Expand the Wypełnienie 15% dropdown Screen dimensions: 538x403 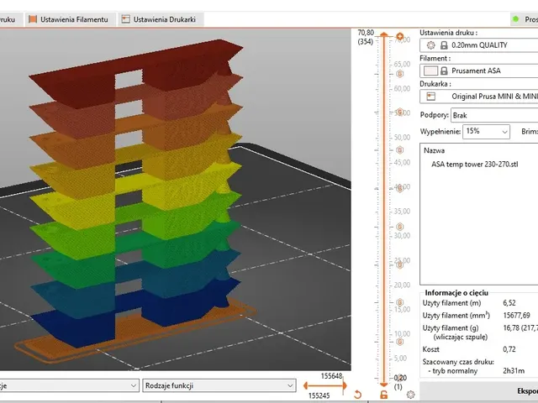[486, 132]
